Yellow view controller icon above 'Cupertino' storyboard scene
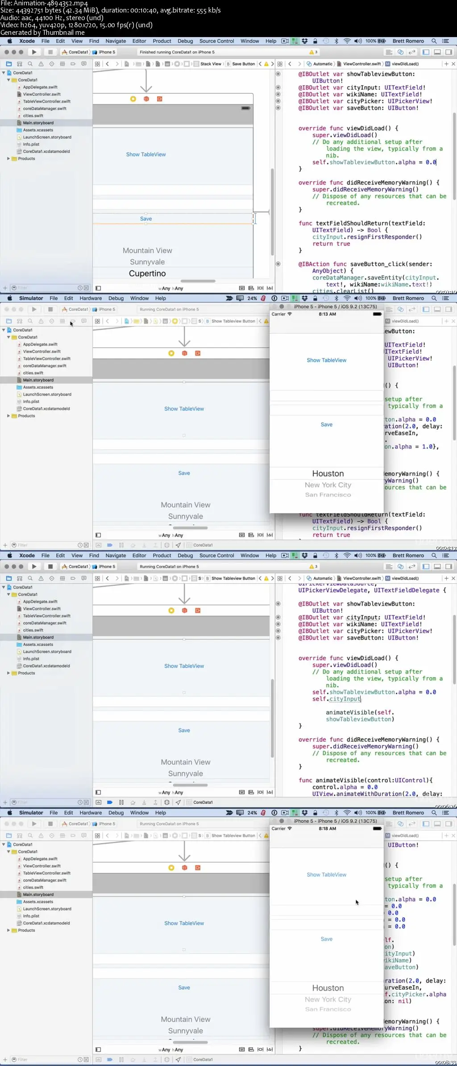Screen dimensions: 457x1066 (x=133, y=99)
